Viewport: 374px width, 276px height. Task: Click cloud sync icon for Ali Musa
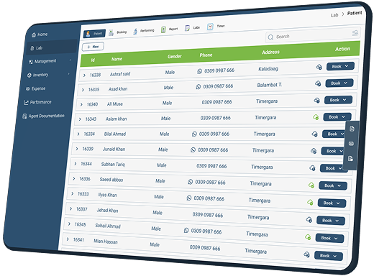[316, 100]
